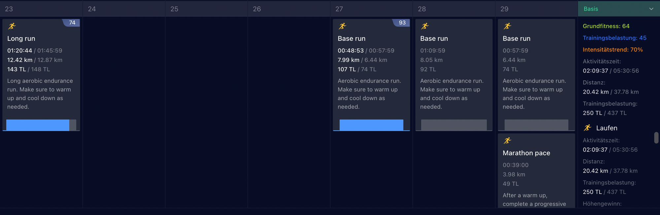Click the blue progress bar on day 27 run
The width and height of the screenshot is (660, 215).
(371, 125)
